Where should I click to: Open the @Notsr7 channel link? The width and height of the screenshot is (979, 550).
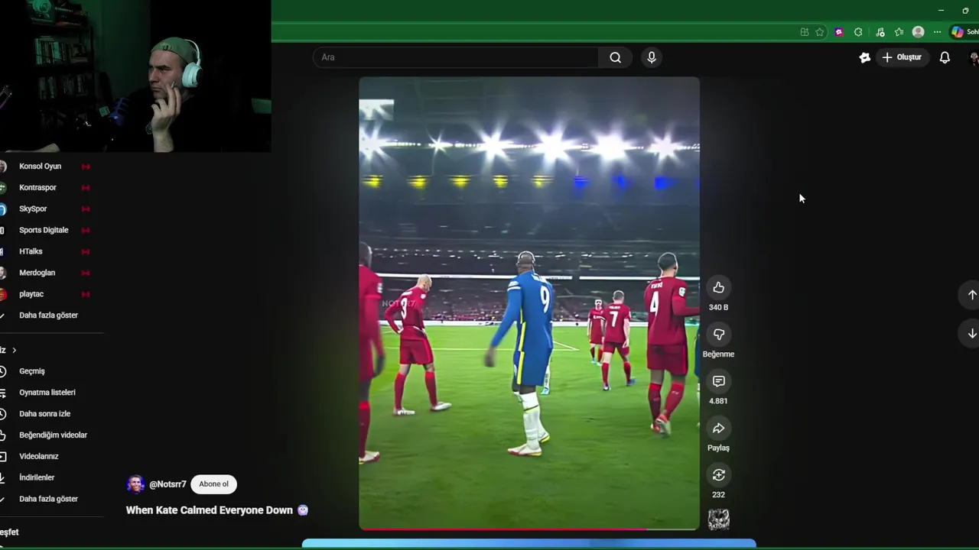coord(168,484)
